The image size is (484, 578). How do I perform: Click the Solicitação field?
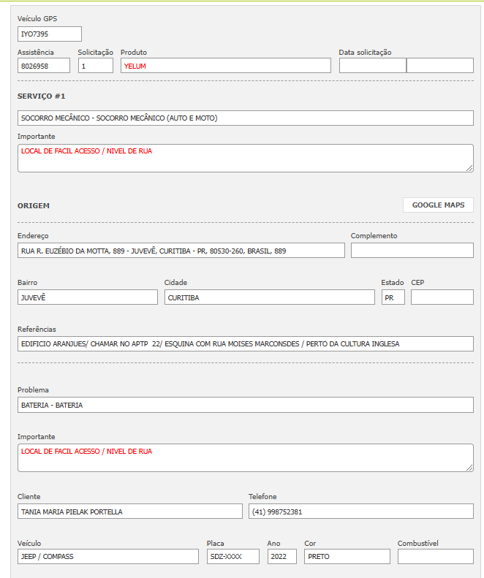click(x=96, y=66)
